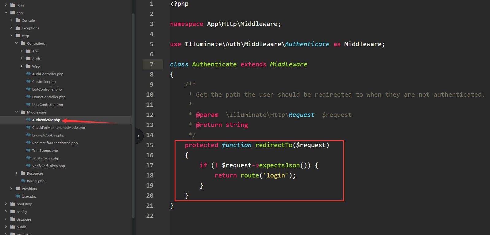Click the Exceptions folder icon

[18, 28]
